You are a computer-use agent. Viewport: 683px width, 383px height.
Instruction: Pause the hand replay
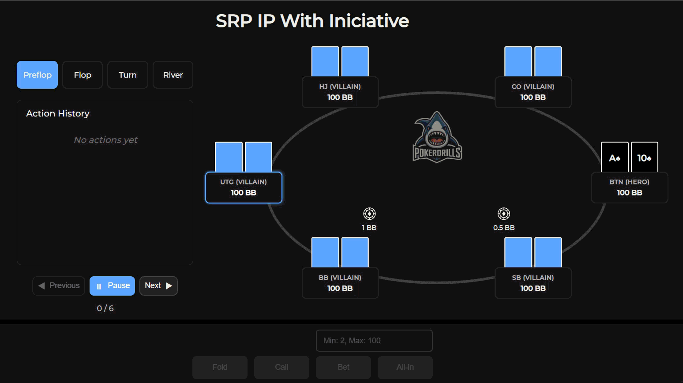pos(113,286)
